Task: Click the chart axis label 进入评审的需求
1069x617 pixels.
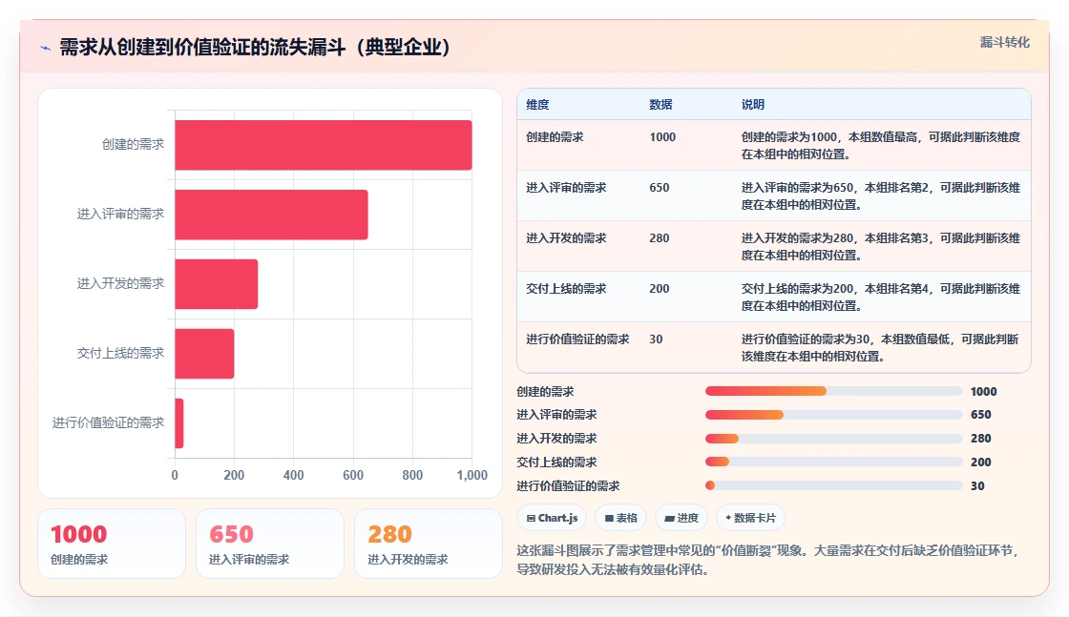Action: pos(120,214)
